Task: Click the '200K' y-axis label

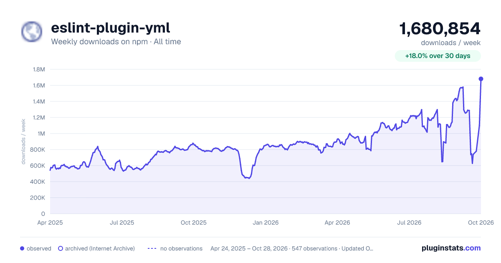Action: (37, 198)
